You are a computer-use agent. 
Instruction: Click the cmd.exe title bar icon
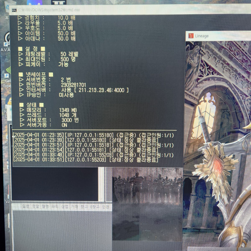coord(14,10)
